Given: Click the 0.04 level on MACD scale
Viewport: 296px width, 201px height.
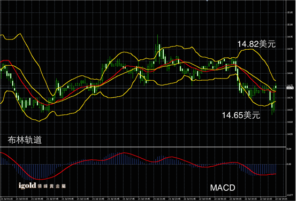Looking at the screenshot, I should [289, 149].
